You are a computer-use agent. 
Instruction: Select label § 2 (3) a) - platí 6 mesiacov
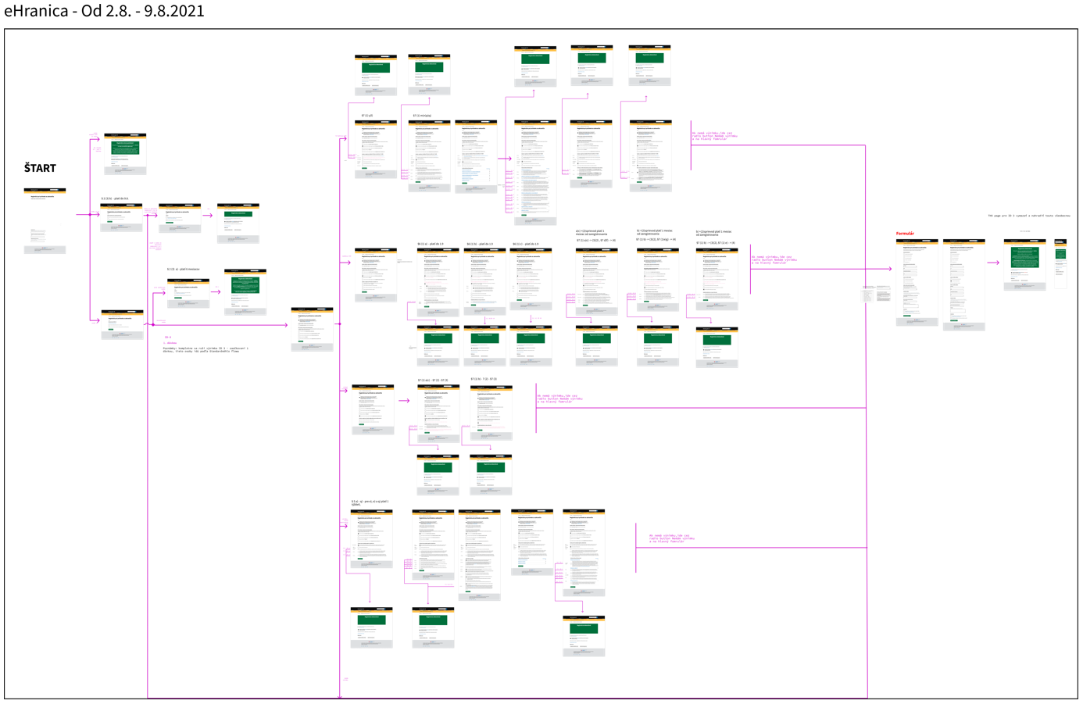(183, 270)
